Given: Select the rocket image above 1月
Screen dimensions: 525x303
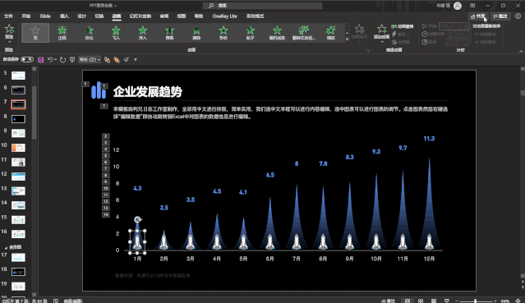Looking at the screenshot, I should [137, 241].
